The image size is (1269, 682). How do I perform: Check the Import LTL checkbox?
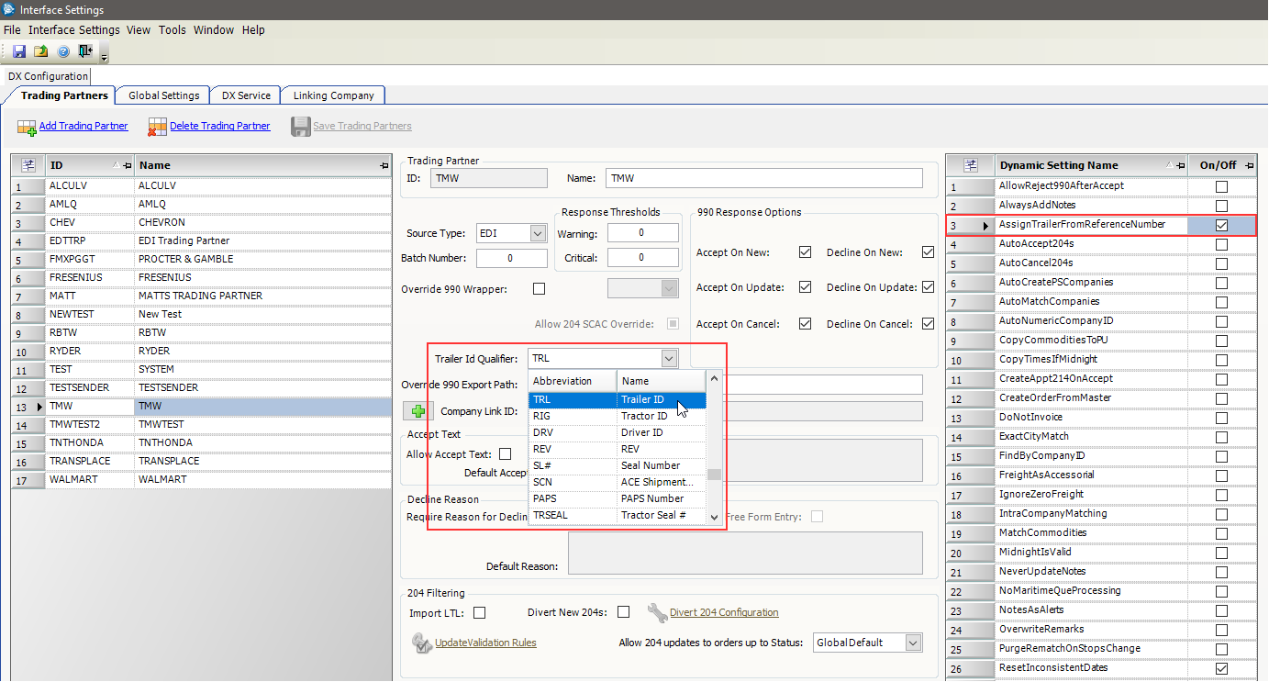(479, 612)
